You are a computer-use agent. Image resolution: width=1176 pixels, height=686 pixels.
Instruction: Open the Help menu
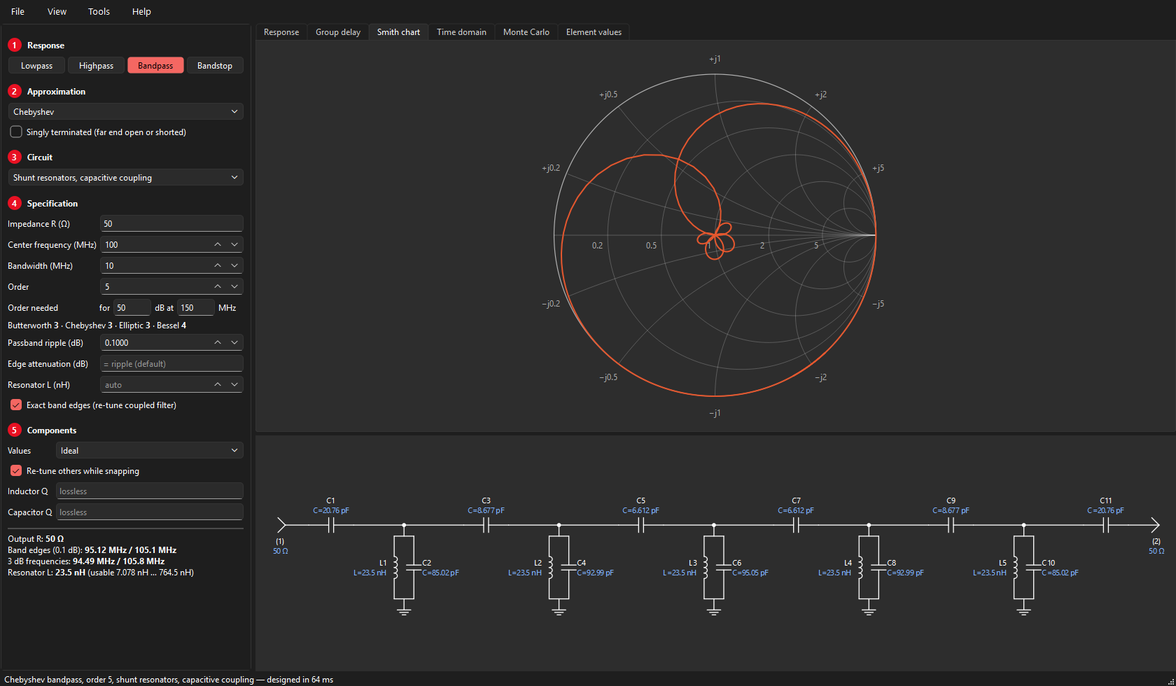141,11
